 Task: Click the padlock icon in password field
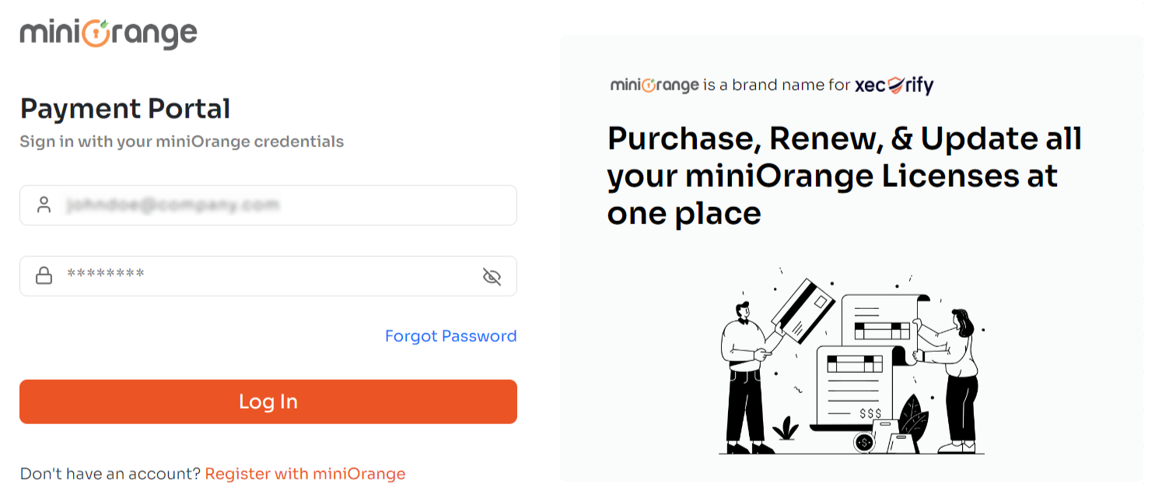point(44,275)
